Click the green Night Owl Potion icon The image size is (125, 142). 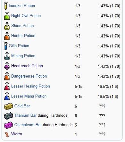click(7, 16)
